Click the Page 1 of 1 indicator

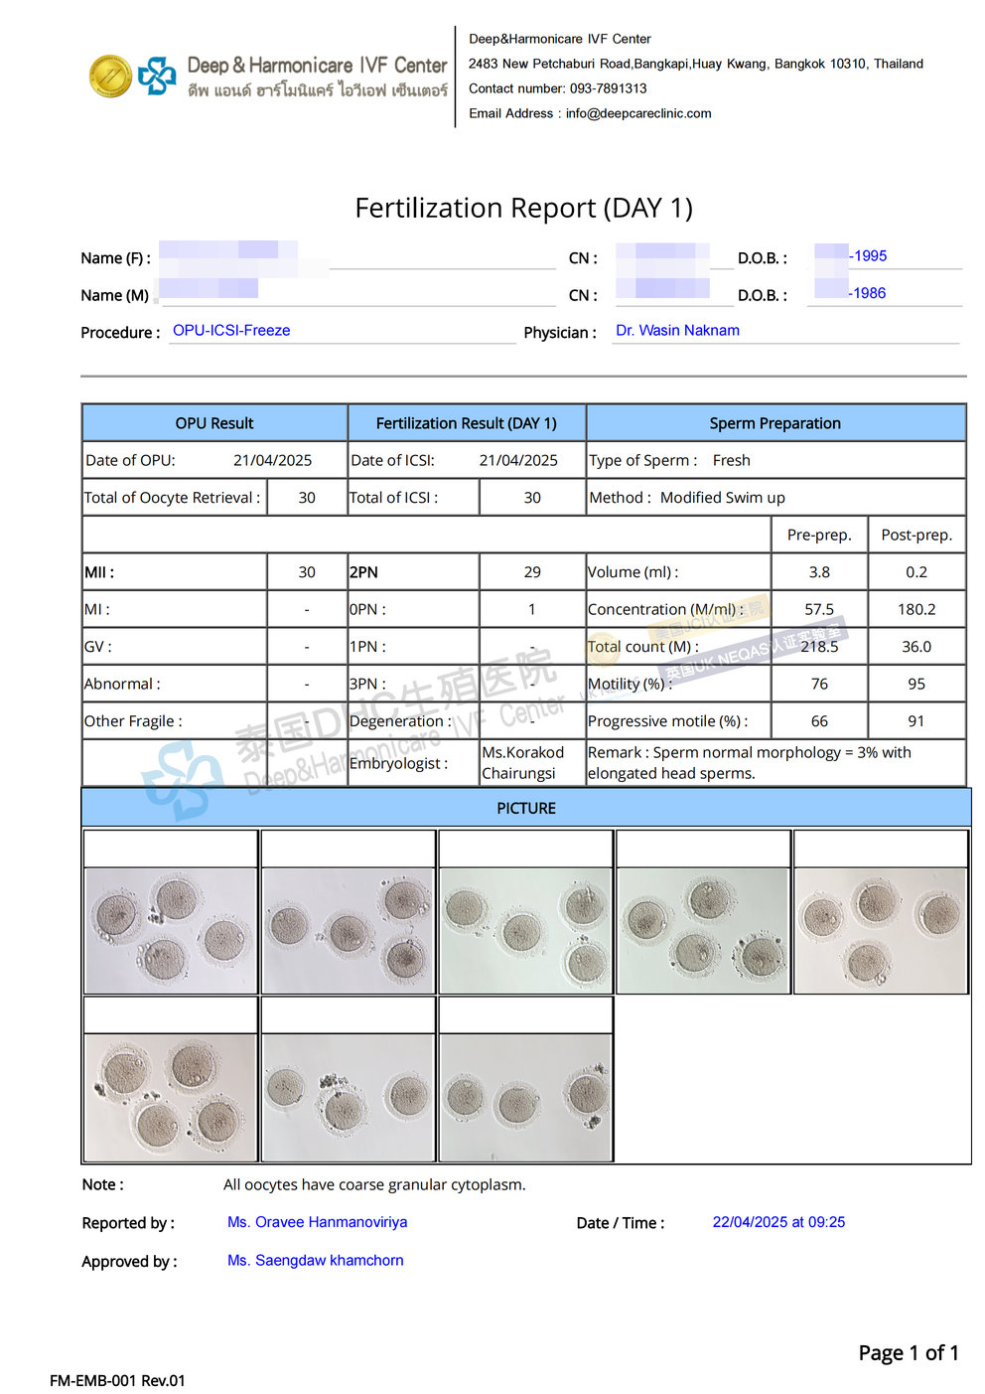click(908, 1353)
